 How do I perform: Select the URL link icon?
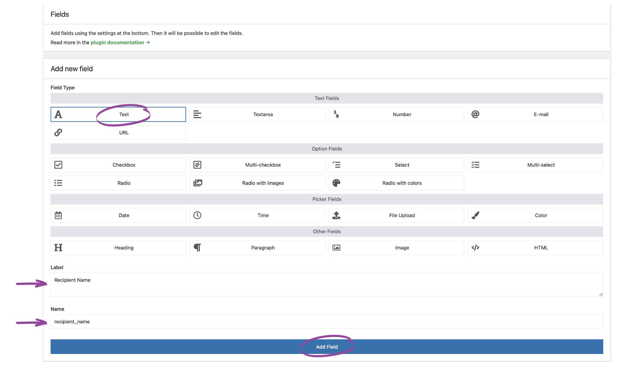[x=58, y=132]
